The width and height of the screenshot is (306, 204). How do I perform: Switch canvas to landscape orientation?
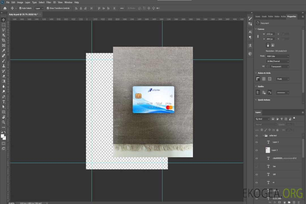click(273, 45)
